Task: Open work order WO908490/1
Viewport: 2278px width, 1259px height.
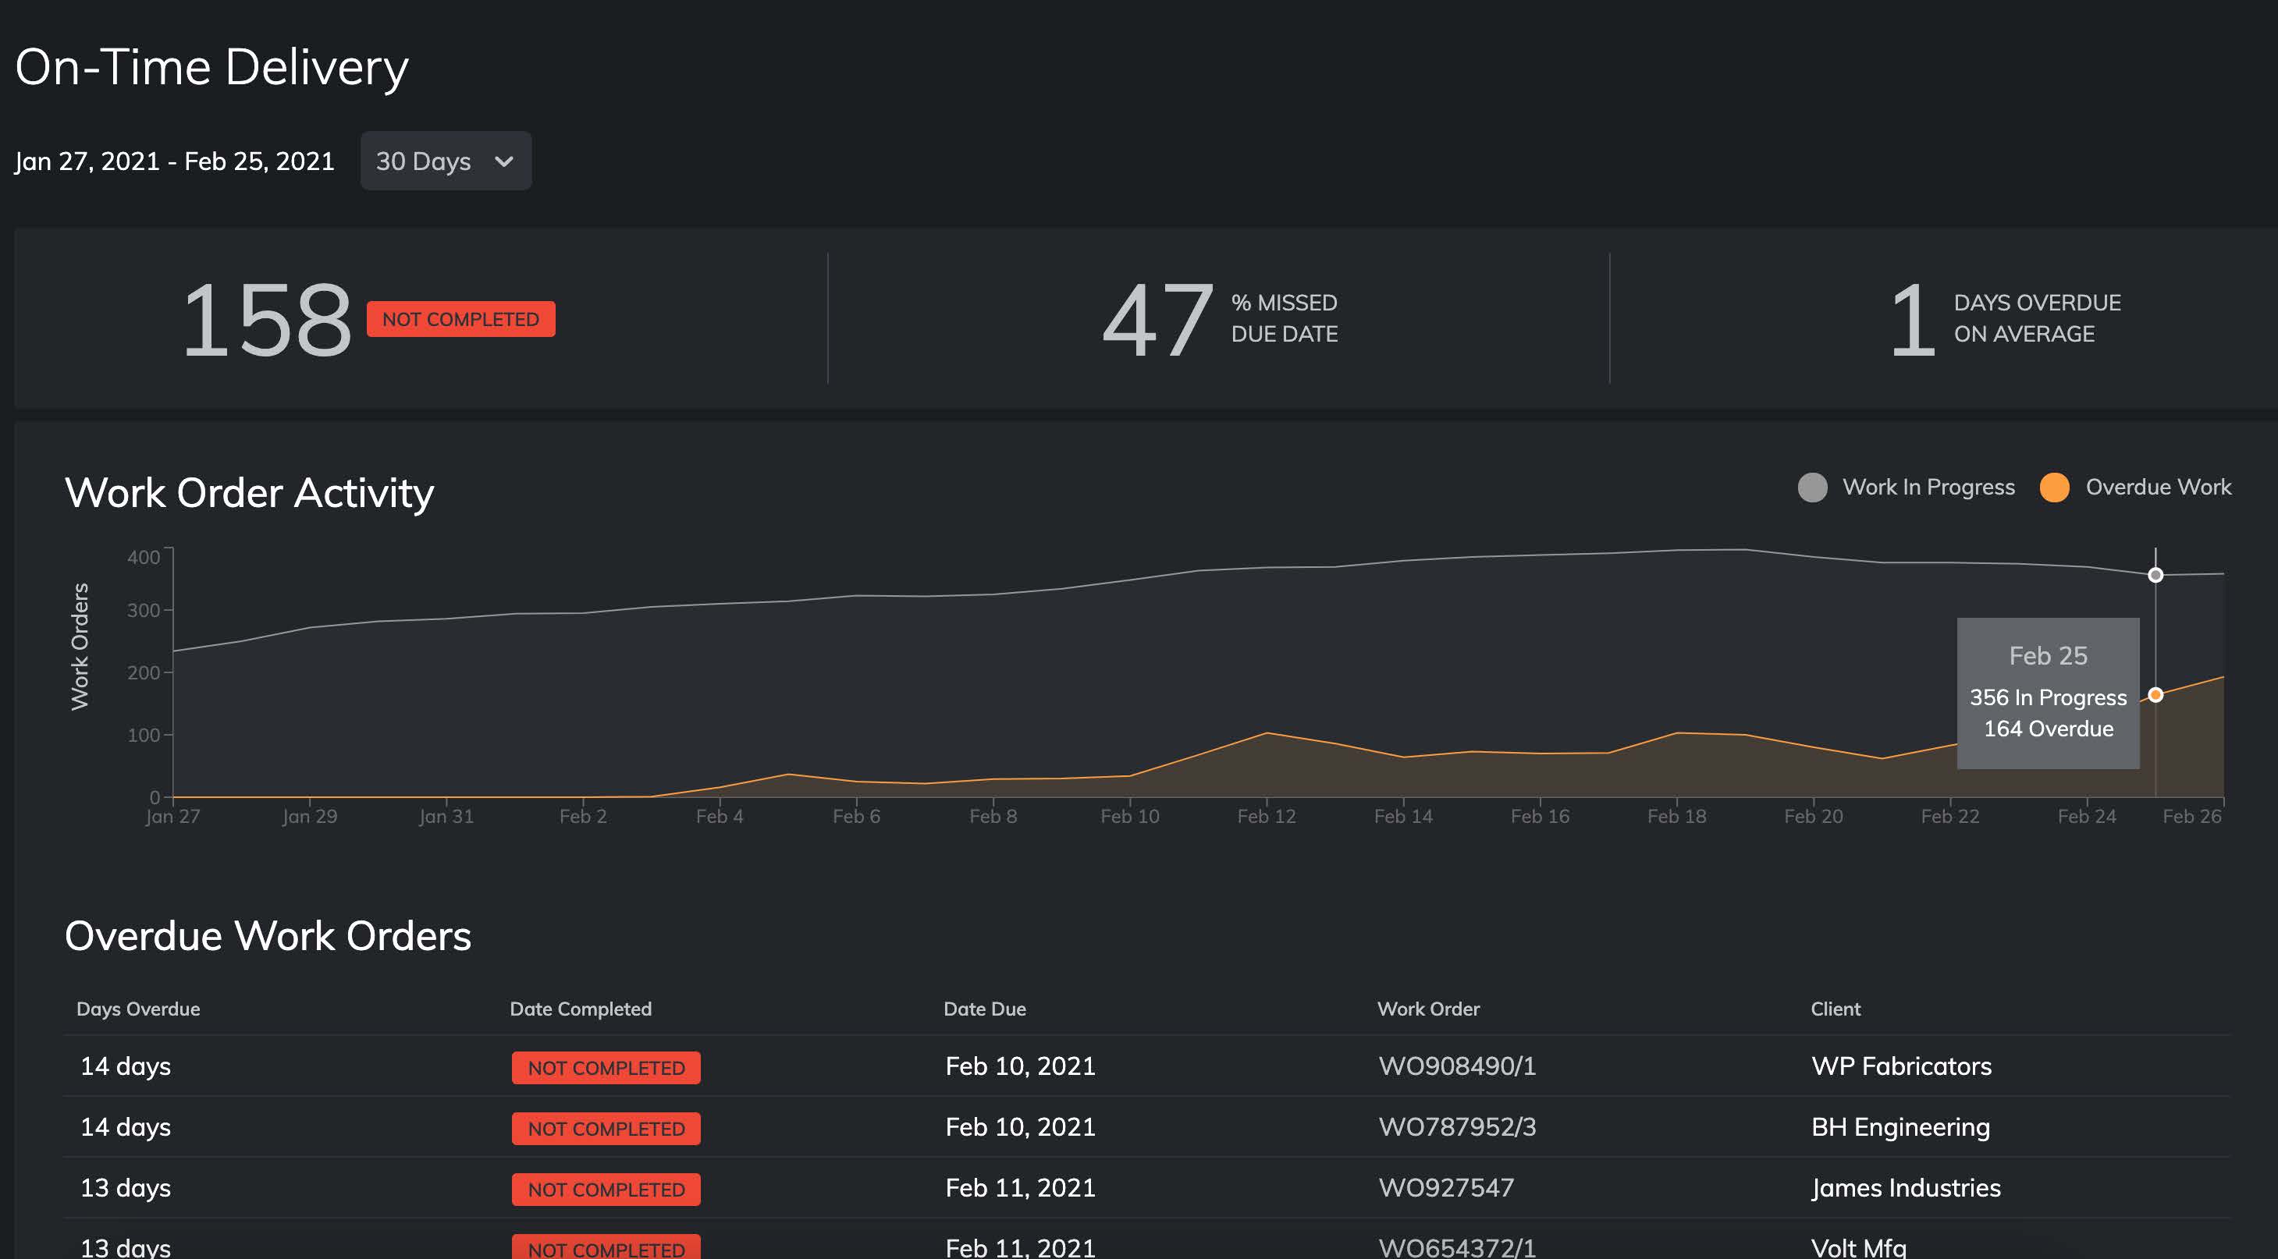Action: pyautogui.click(x=1457, y=1067)
